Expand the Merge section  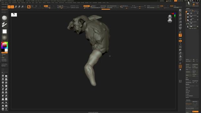point(187,79)
